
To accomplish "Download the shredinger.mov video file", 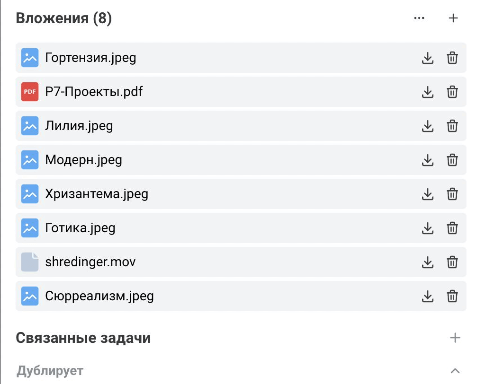I will [427, 262].
